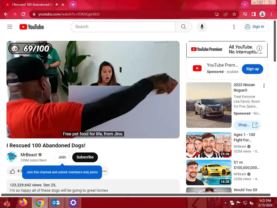Open the YouTube hamburger guide menu
This screenshot has height=208, width=277.
tap(10, 27)
